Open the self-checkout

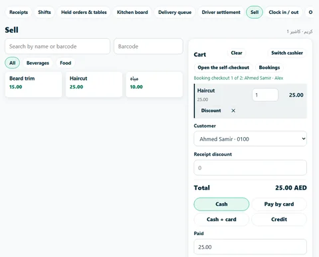pyautogui.click(x=223, y=67)
